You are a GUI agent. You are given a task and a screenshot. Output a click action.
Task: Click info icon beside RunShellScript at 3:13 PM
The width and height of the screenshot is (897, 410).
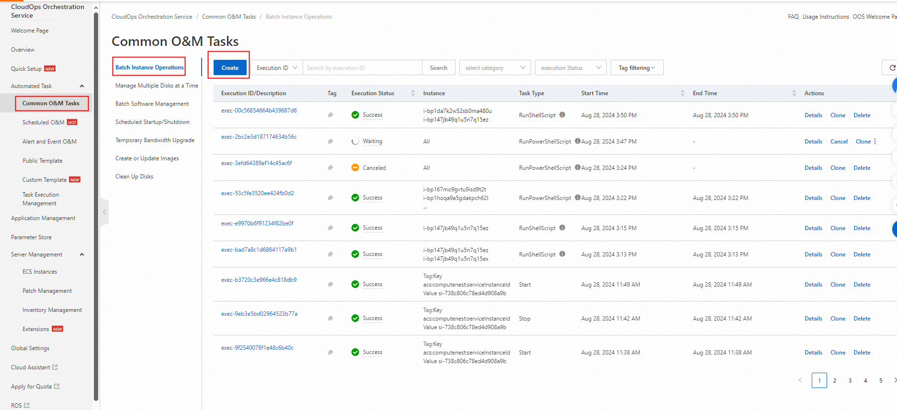[x=562, y=254]
